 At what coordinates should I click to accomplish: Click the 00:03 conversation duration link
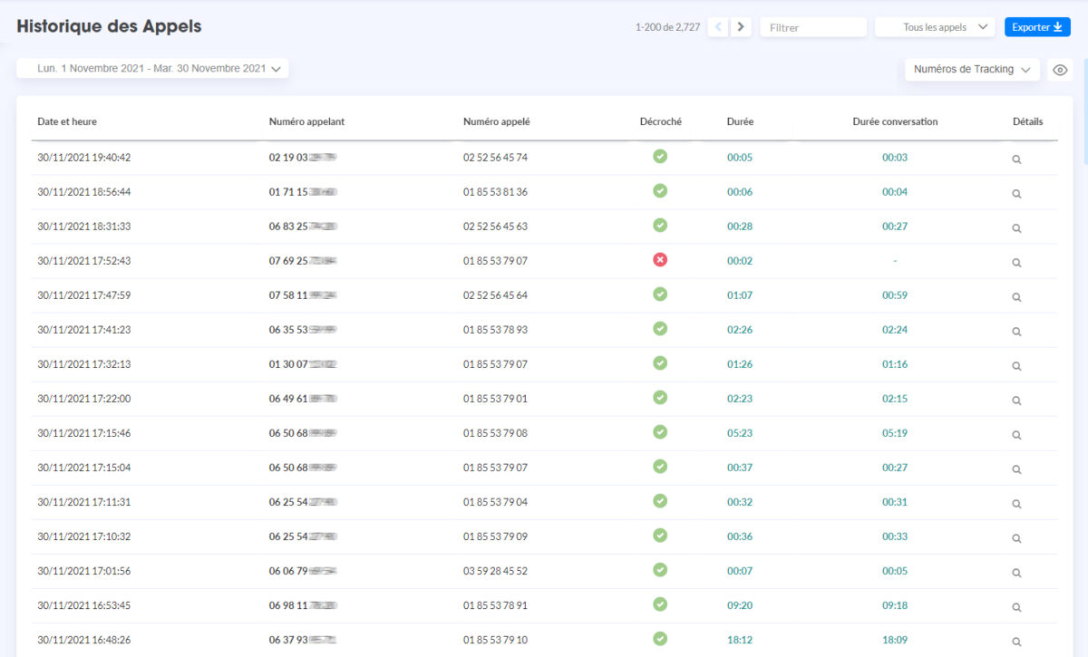click(895, 157)
